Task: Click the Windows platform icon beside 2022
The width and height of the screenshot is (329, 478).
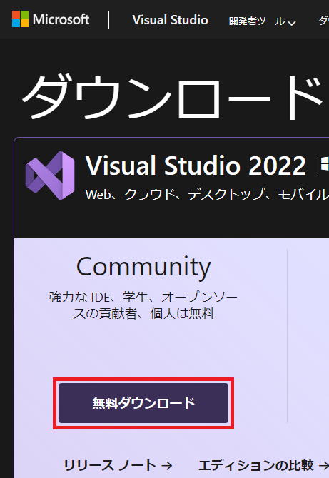Action: (325, 166)
